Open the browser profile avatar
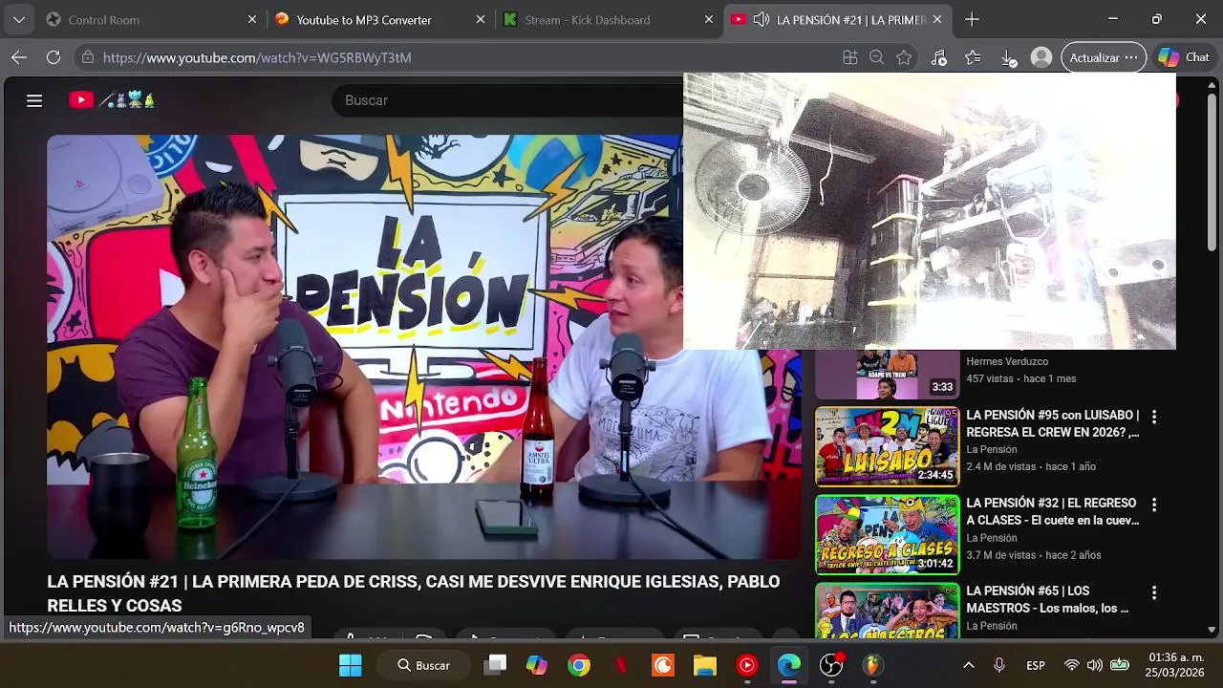 coord(1041,57)
